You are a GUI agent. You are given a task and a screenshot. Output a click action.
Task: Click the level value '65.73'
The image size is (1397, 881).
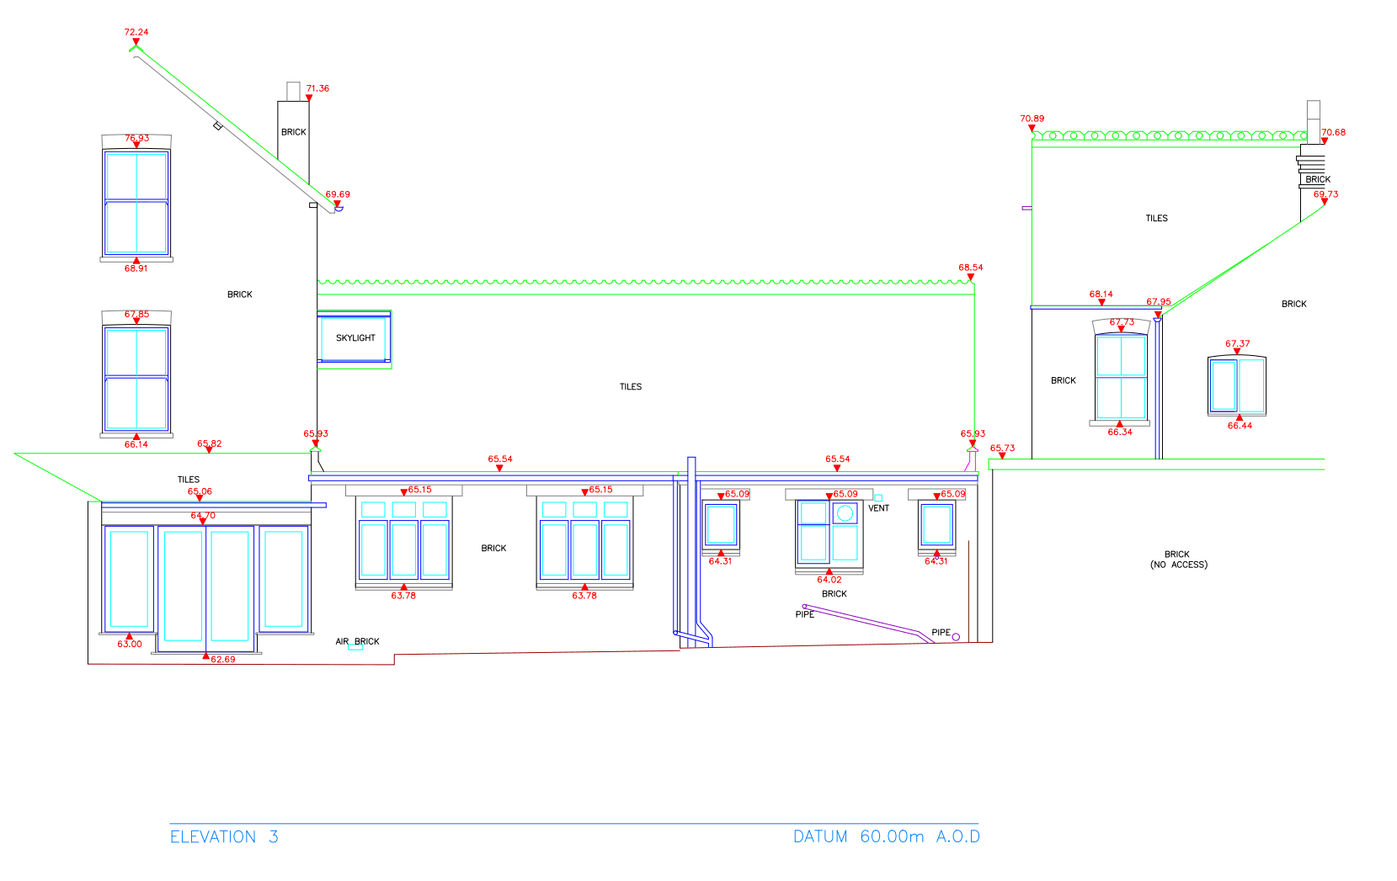1003,448
